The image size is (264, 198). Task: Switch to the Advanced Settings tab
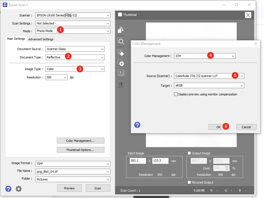pyautogui.click(x=41, y=39)
